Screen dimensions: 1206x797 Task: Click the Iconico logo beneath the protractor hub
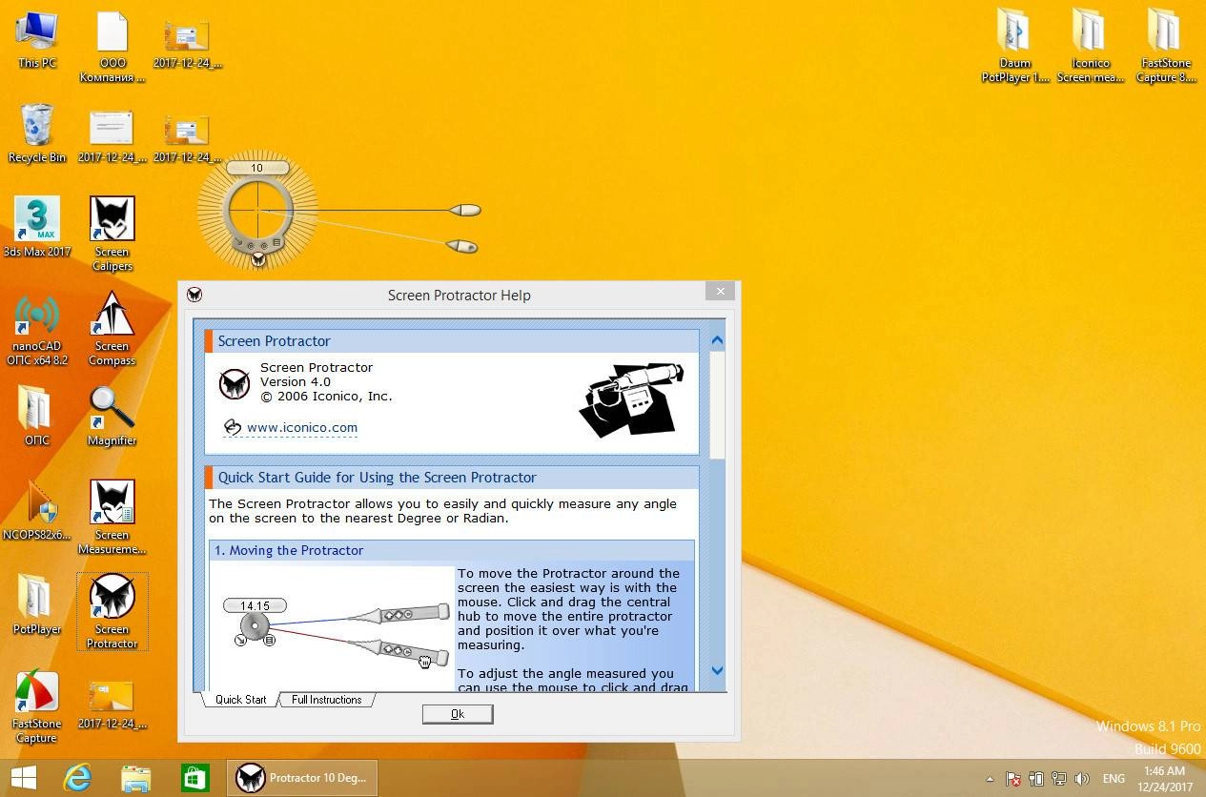[x=257, y=257]
